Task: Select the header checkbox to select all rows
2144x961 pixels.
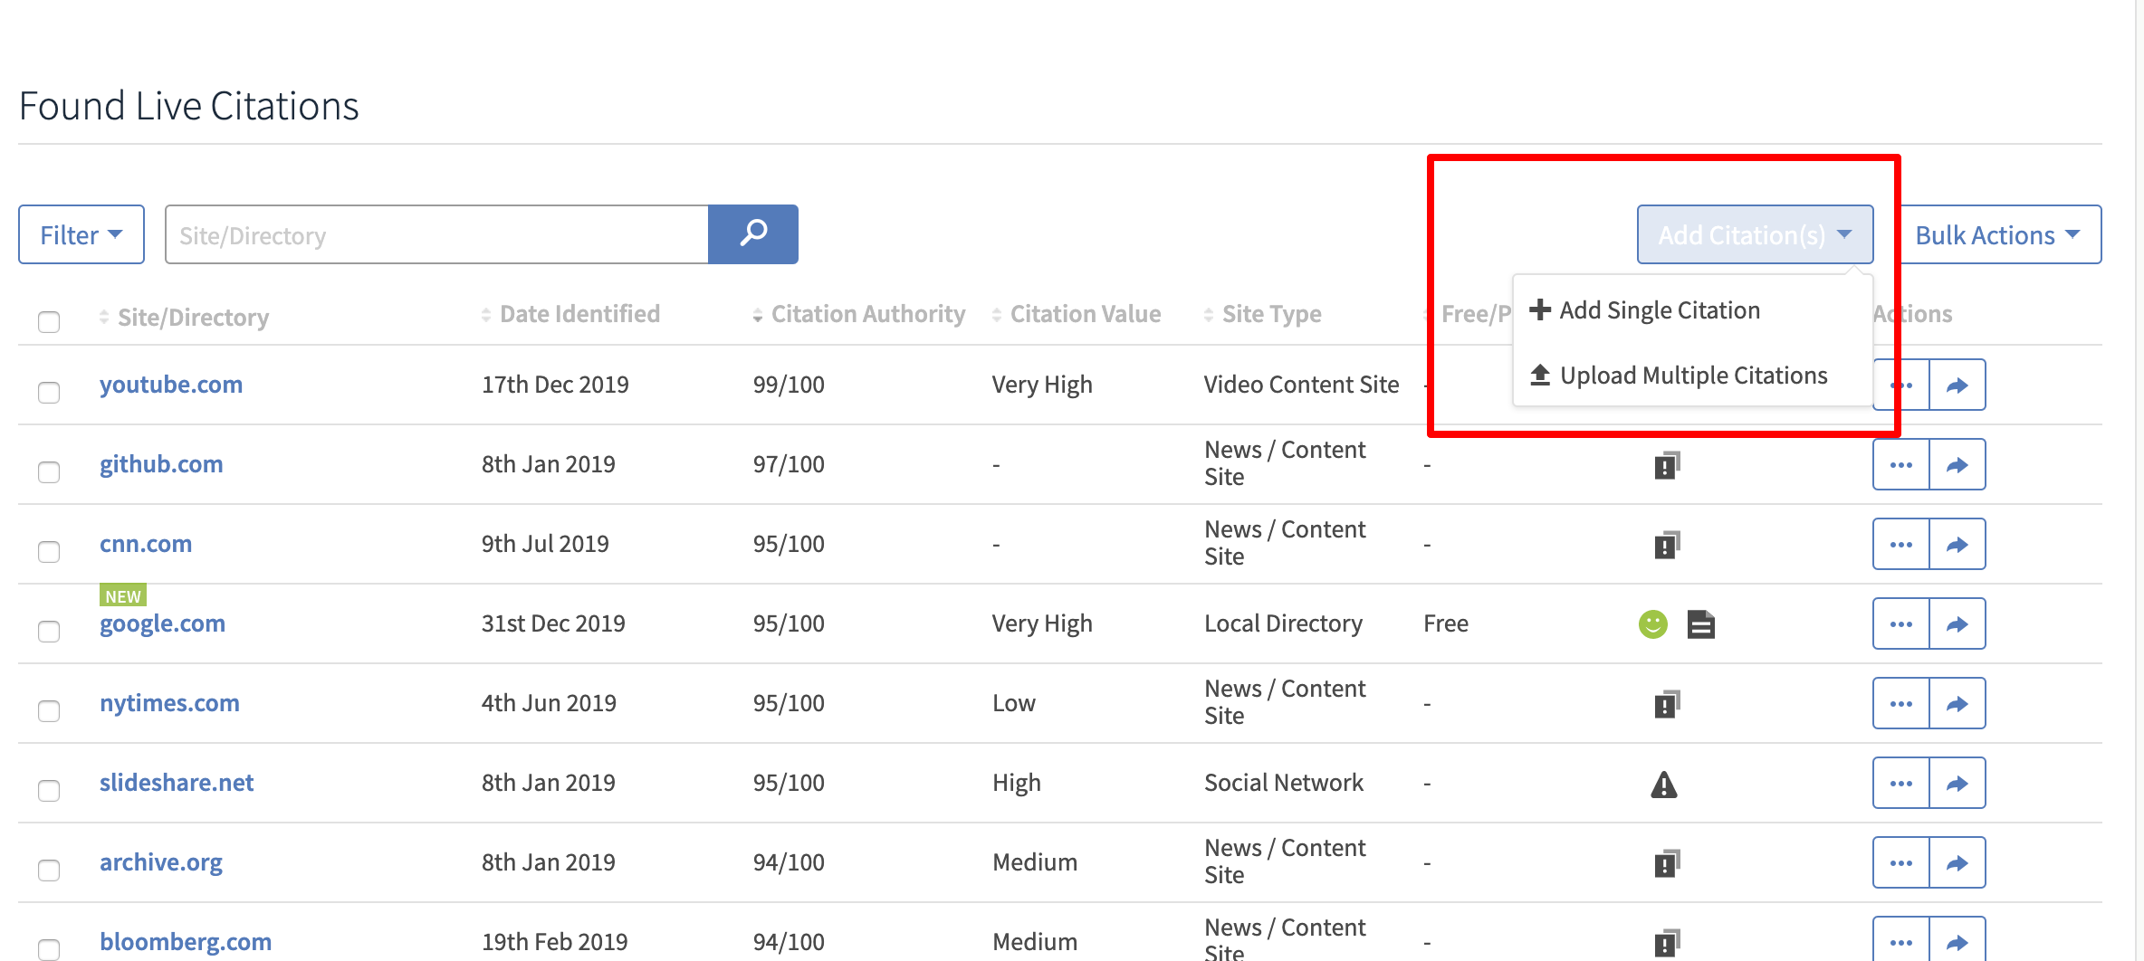Action: point(49,321)
